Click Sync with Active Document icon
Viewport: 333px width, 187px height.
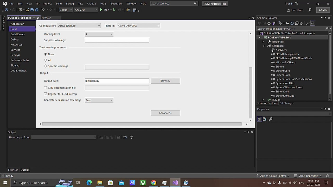click(x=287, y=23)
